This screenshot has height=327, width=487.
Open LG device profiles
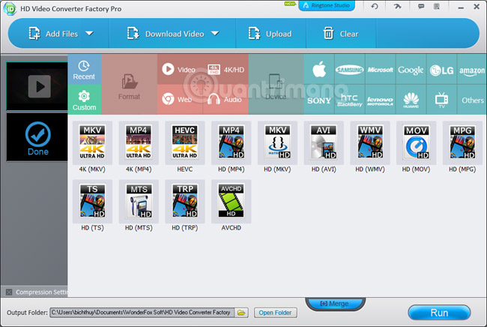[x=441, y=69]
